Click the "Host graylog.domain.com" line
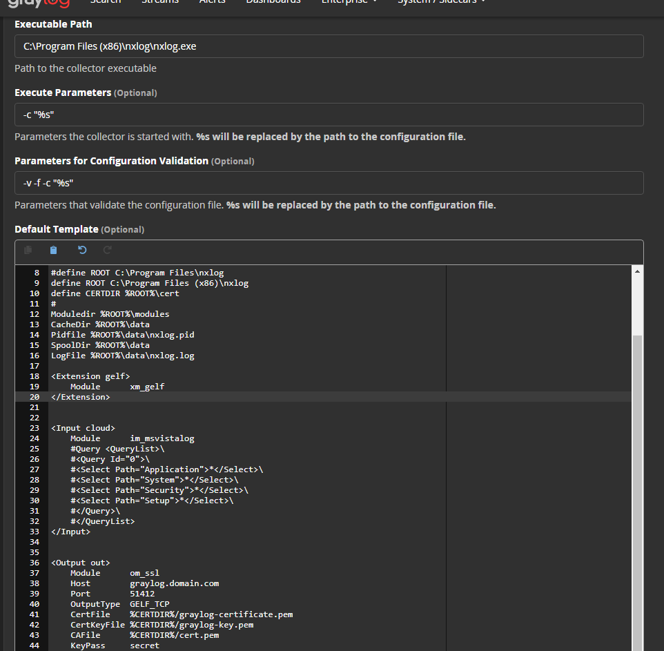This screenshot has height=651, width=664. tap(145, 583)
